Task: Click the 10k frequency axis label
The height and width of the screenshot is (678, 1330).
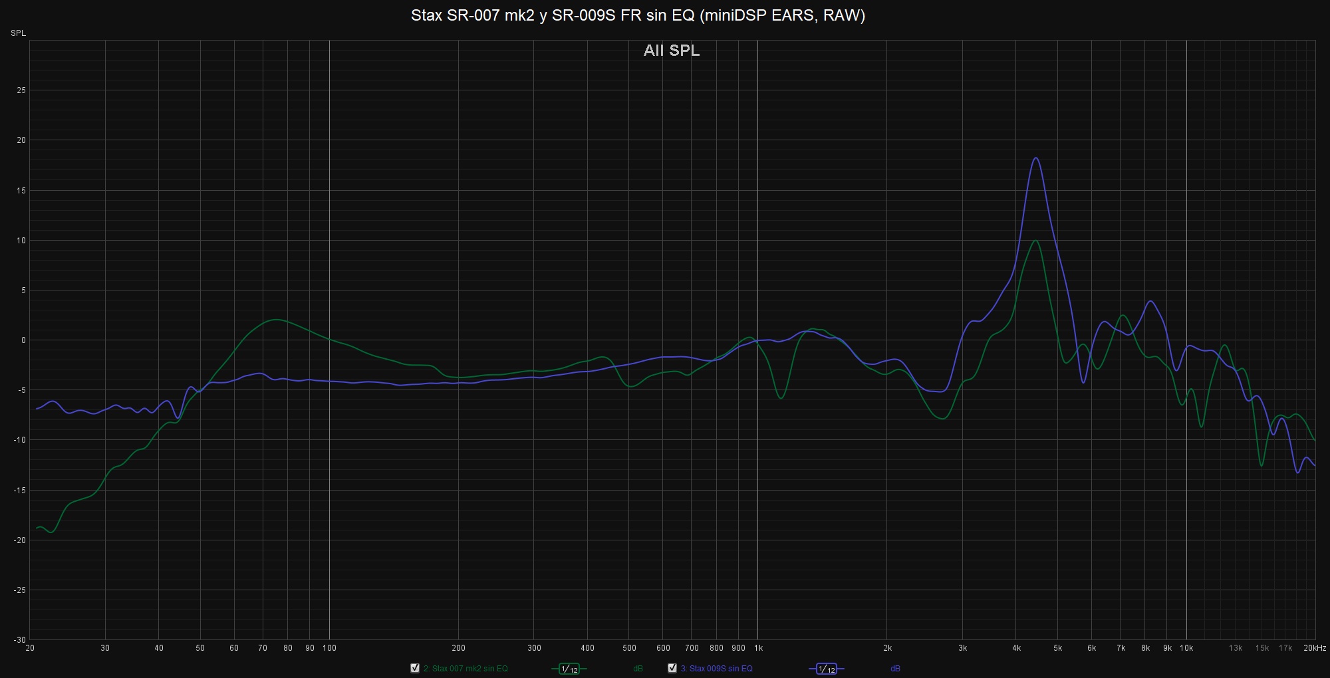Action: [1186, 648]
